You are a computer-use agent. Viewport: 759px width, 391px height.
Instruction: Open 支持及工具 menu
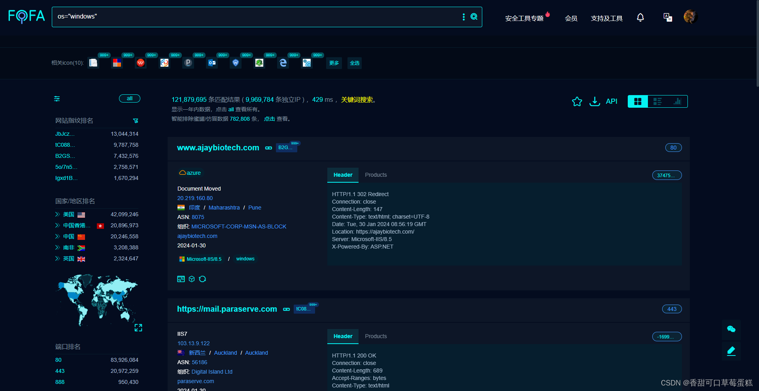pyautogui.click(x=606, y=18)
